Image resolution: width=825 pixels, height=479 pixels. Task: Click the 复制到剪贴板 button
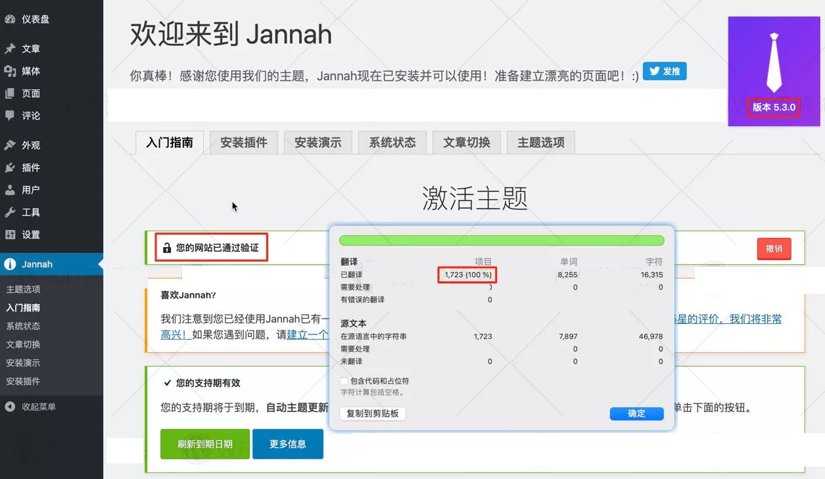click(372, 413)
